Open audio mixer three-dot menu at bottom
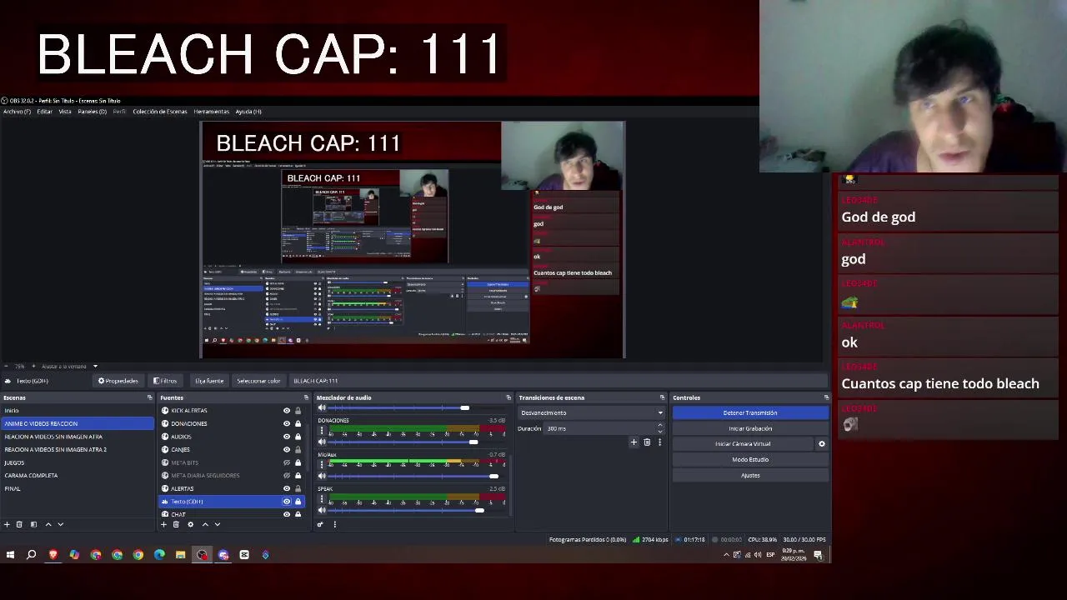The image size is (1067, 600). point(334,524)
